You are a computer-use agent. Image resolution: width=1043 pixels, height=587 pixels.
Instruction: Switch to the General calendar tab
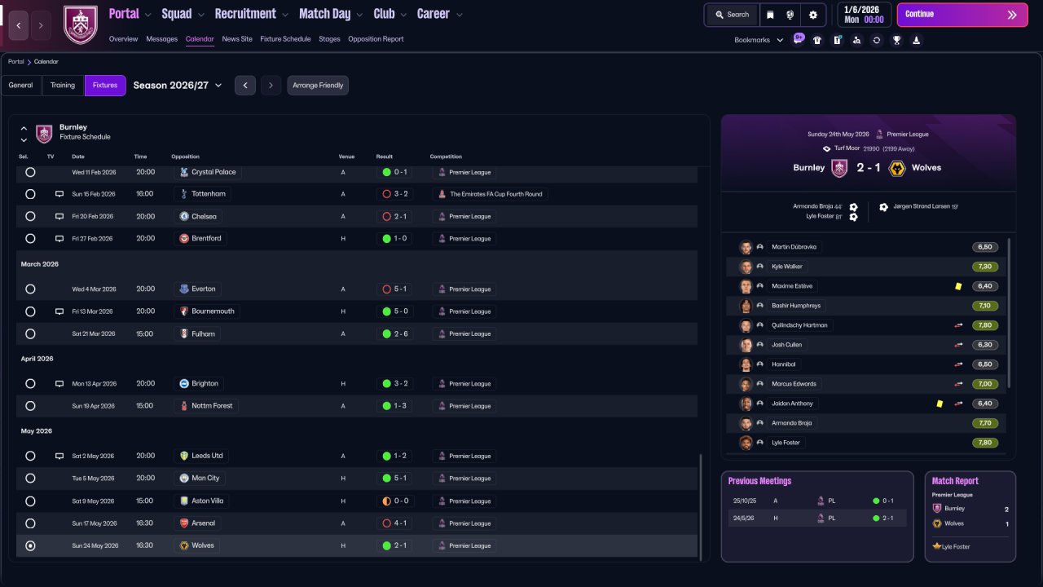pyautogui.click(x=21, y=86)
